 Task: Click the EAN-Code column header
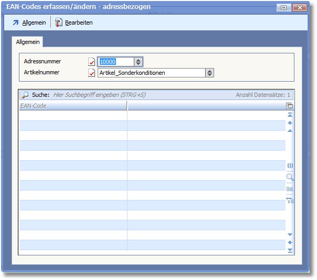[x=72, y=106]
